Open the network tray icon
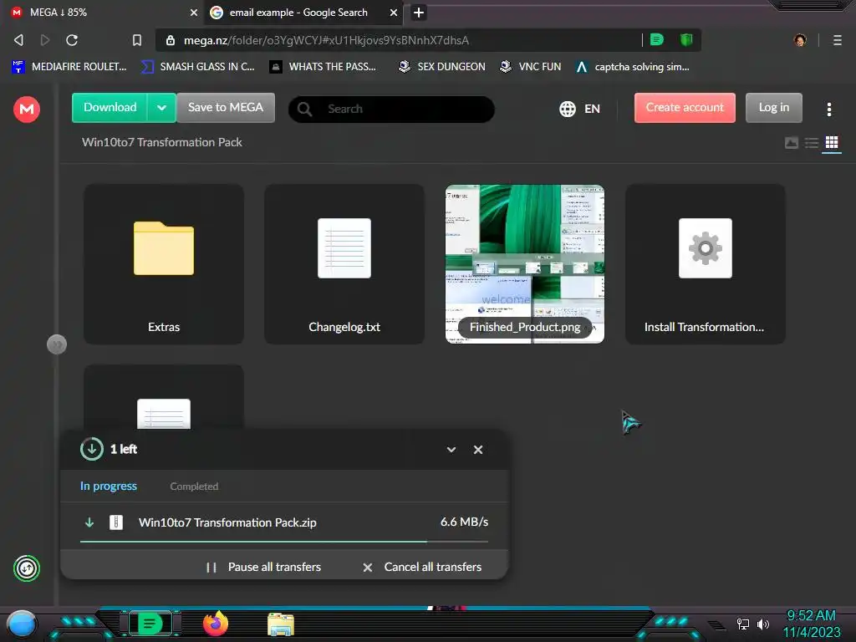 point(743,624)
